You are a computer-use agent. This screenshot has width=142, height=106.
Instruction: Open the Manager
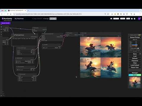135,73
